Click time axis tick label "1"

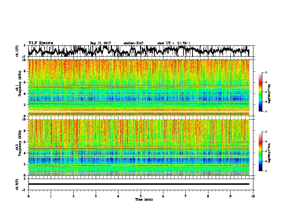pos(51,196)
